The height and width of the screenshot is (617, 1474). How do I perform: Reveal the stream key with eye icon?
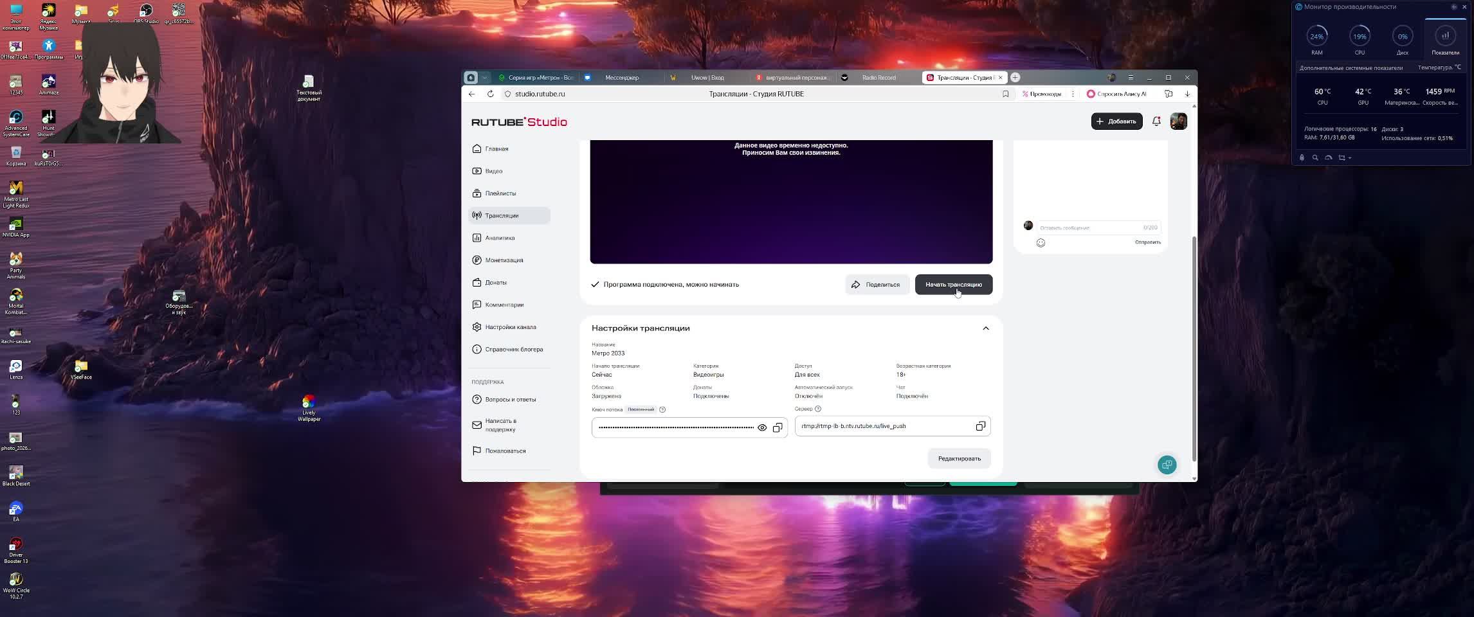pos(762,427)
